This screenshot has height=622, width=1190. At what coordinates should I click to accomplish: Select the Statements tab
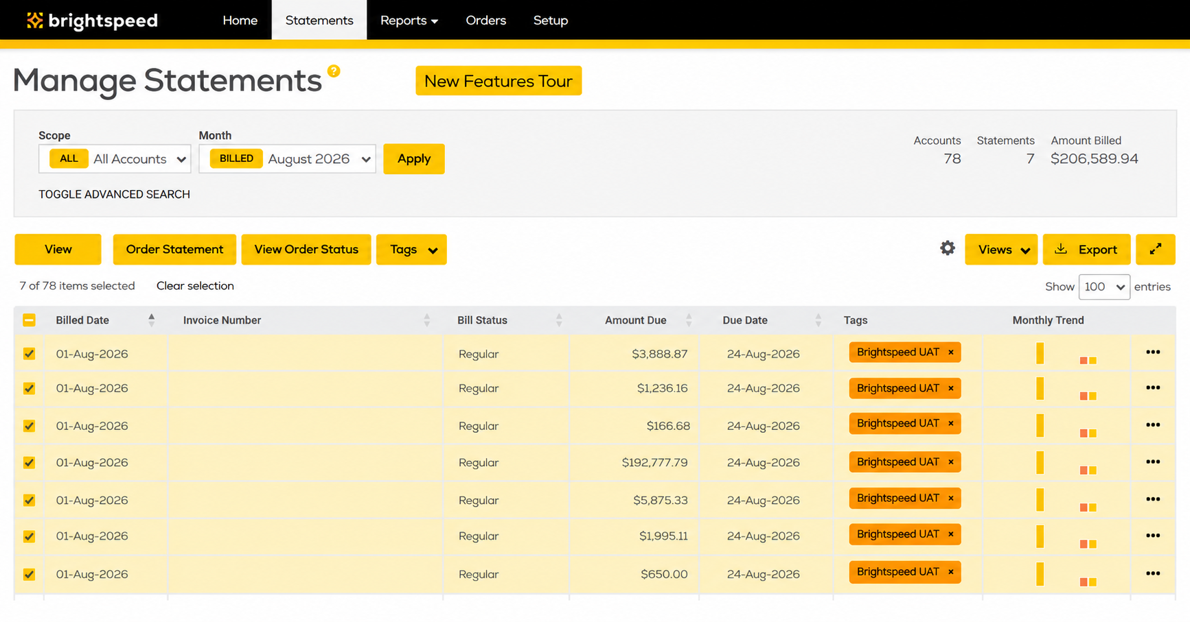pyautogui.click(x=319, y=21)
